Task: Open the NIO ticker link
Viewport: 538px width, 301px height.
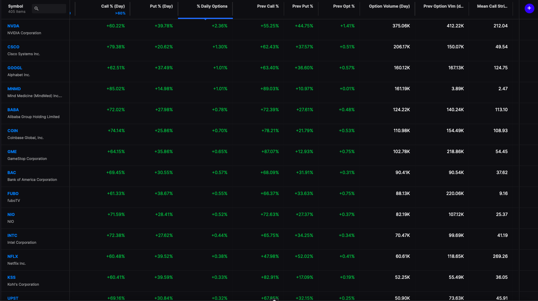Action: point(11,214)
